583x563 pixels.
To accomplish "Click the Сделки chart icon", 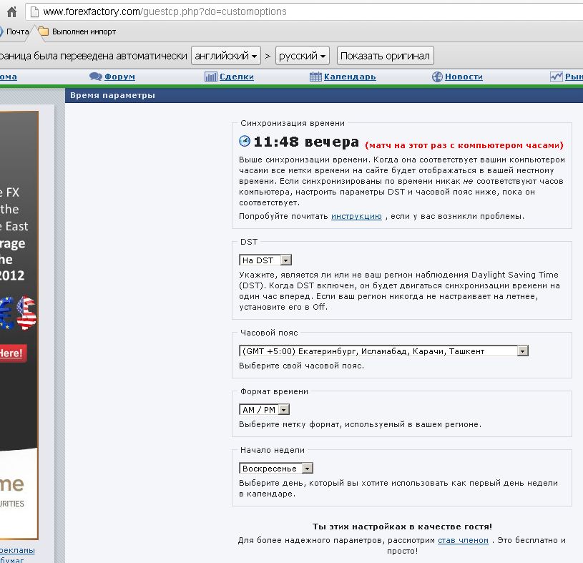I will (x=210, y=77).
